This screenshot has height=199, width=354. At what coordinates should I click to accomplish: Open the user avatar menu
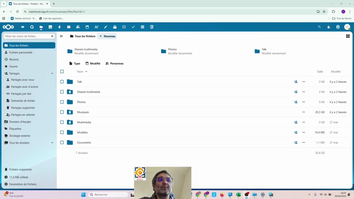pos(347,27)
